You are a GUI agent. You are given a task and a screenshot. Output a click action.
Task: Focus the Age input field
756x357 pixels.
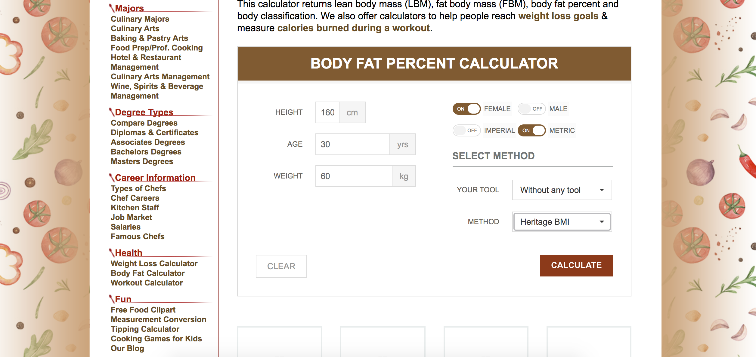(352, 144)
